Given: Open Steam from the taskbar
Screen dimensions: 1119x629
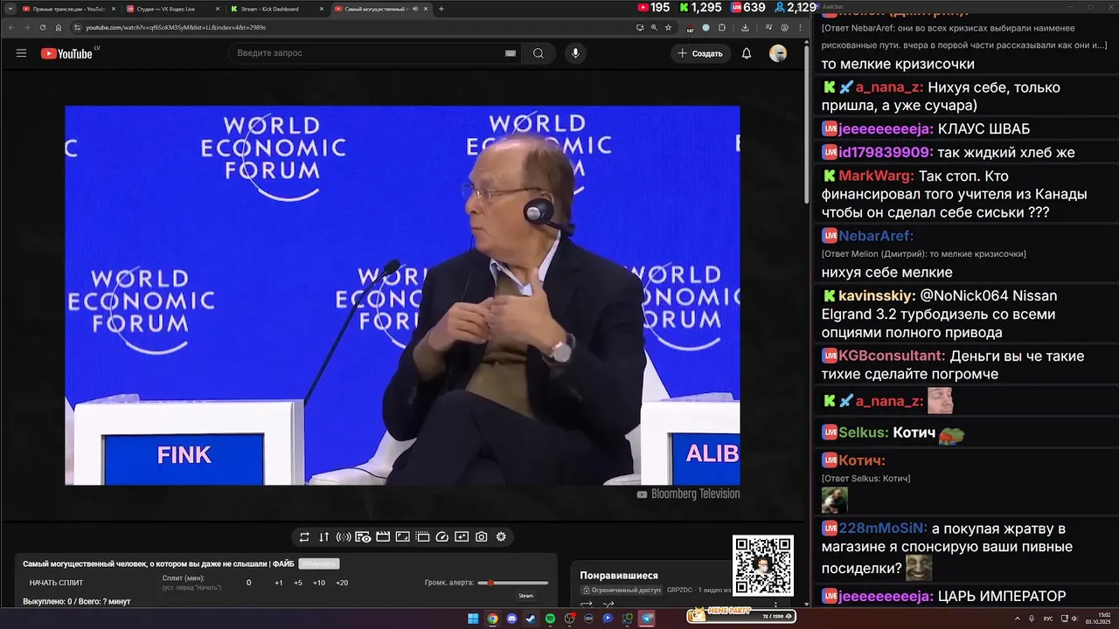Looking at the screenshot, I should (x=531, y=619).
